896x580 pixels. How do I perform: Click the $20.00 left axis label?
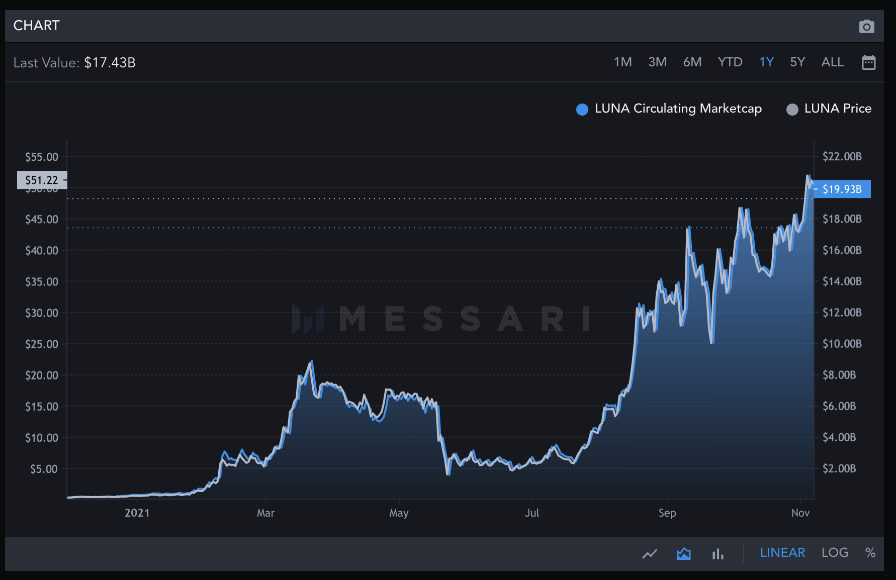click(x=42, y=375)
